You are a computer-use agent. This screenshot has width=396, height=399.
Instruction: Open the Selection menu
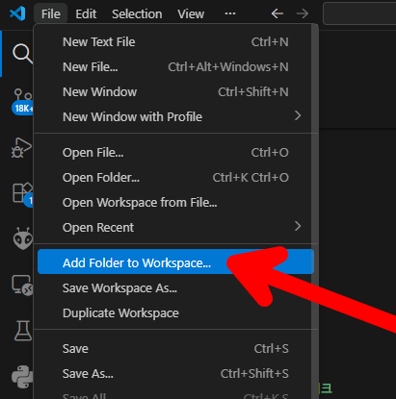click(x=137, y=13)
